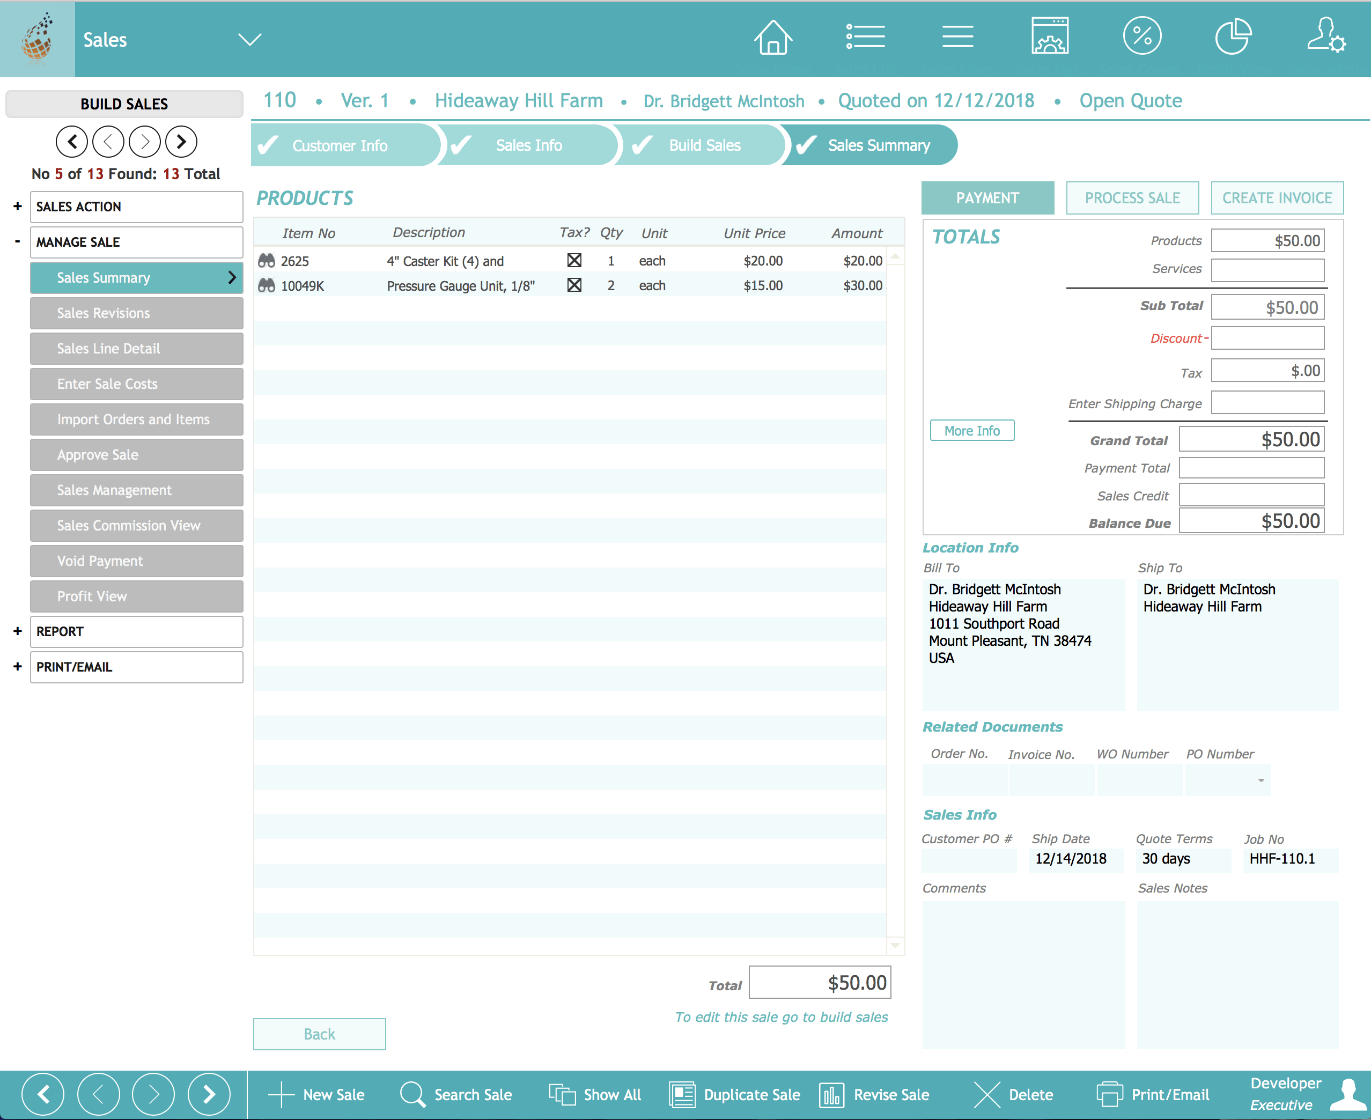Click the PROCESS SALE button
1371x1120 pixels.
coord(1132,198)
